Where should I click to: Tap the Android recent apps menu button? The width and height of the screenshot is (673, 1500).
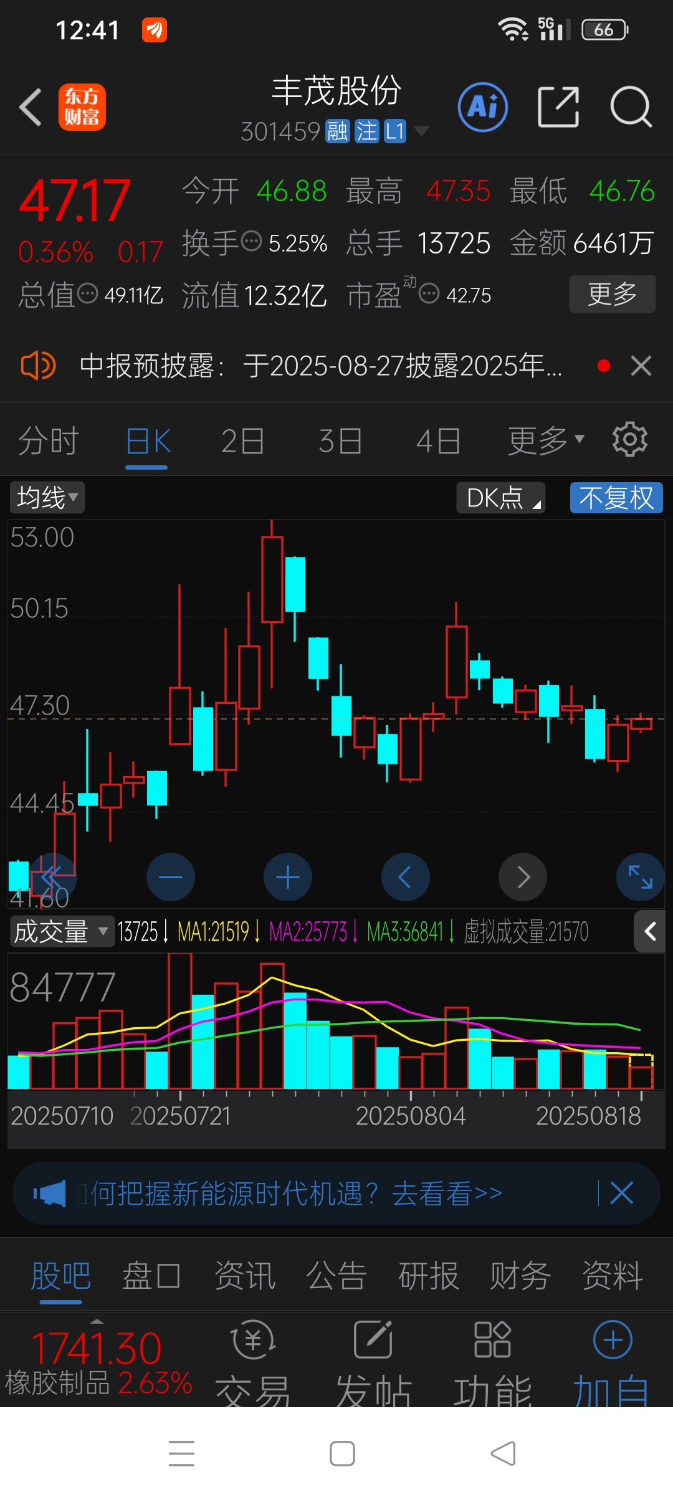(x=181, y=1453)
